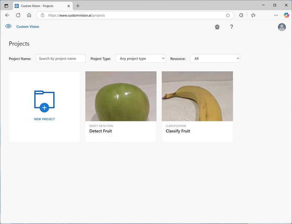The width and height of the screenshot is (292, 224).
Task: Open the Custom Vision settings gear
Action: coord(217,27)
